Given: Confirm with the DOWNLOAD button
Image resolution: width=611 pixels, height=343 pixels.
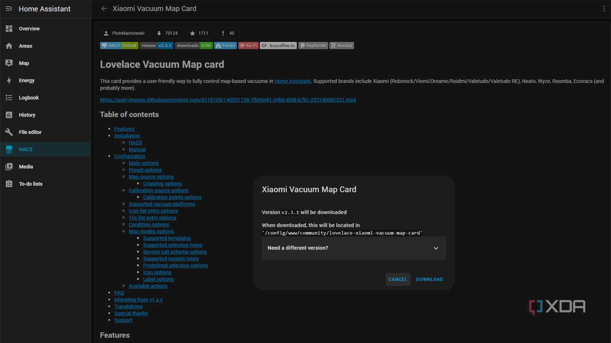Looking at the screenshot, I should pyautogui.click(x=429, y=280).
